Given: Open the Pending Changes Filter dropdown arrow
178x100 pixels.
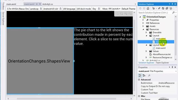Looking at the screenshot, I should click(x=156, y=8).
